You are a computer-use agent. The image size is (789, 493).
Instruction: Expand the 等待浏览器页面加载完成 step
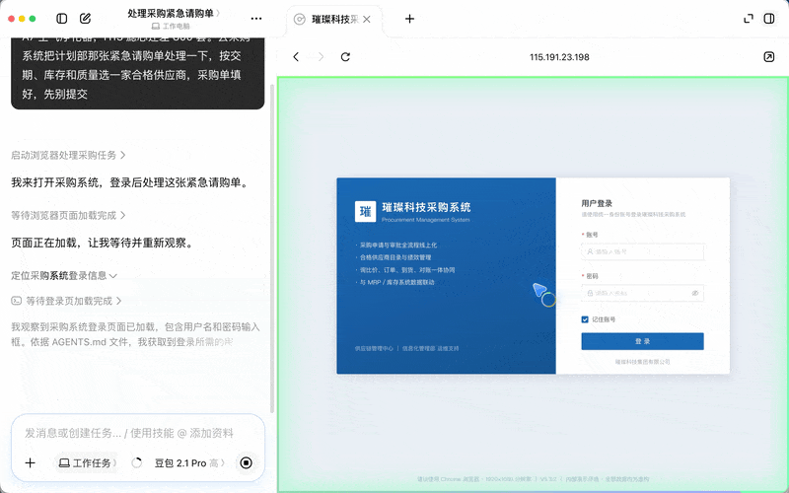click(68, 215)
